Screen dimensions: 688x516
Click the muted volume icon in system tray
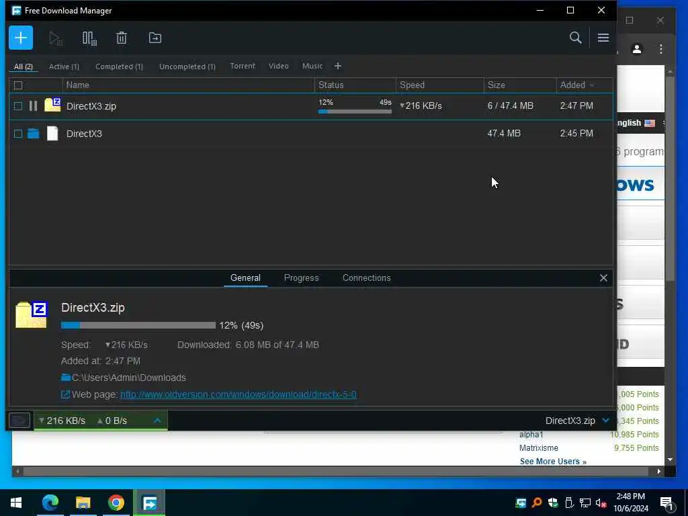[x=601, y=503]
